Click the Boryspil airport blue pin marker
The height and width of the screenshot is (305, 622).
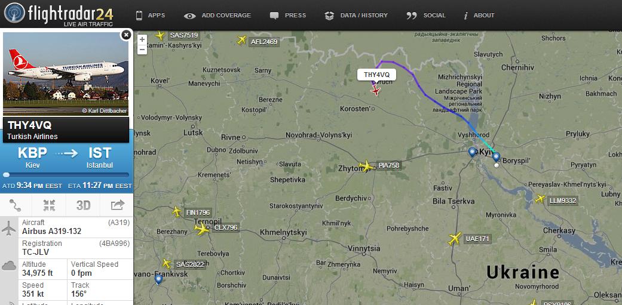click(496, 157)
